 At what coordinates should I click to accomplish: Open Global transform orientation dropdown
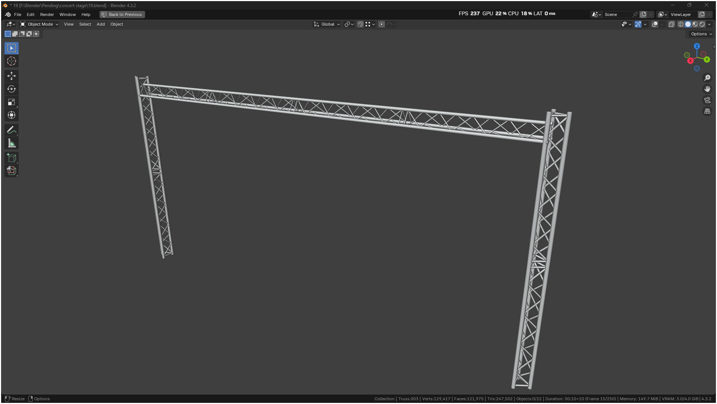click(x=327, y=24)
